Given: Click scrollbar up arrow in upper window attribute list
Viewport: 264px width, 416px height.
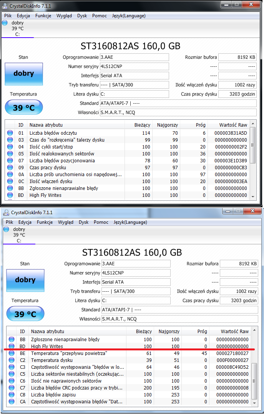Looking at the screenshot, I should pos(253,124).
